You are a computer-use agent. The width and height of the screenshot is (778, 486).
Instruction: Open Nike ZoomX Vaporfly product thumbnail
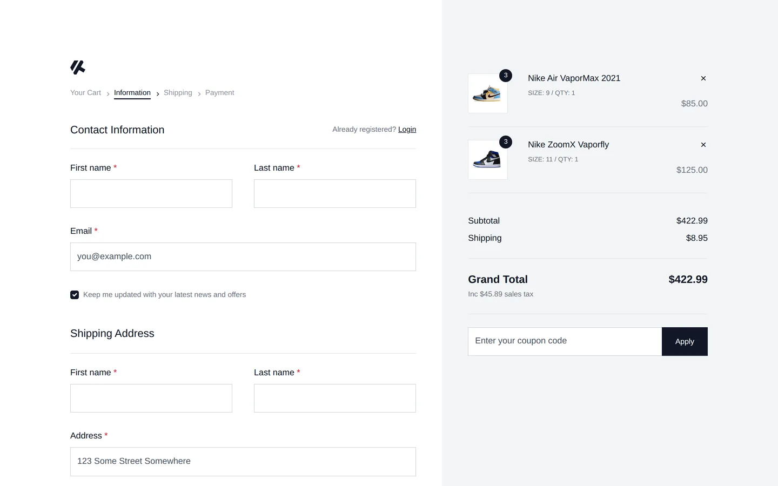click(x=488, y=160)
